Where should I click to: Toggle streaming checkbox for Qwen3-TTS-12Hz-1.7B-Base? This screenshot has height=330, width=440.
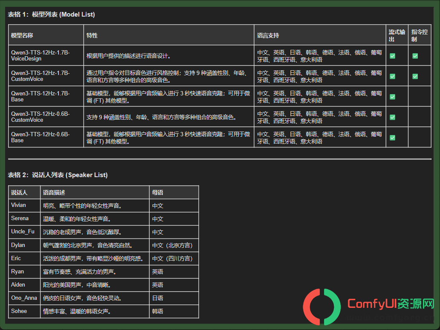[x=392, y=97]
